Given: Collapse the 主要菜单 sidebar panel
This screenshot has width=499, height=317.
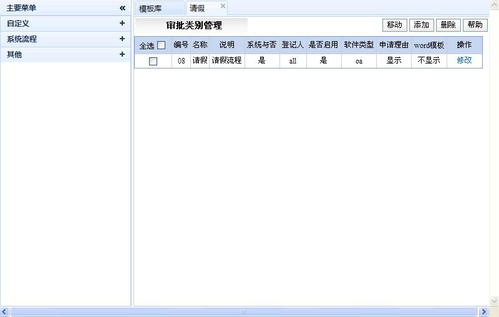Looking at the screenshot, I should pyautogui.click(x=122, y=8).
